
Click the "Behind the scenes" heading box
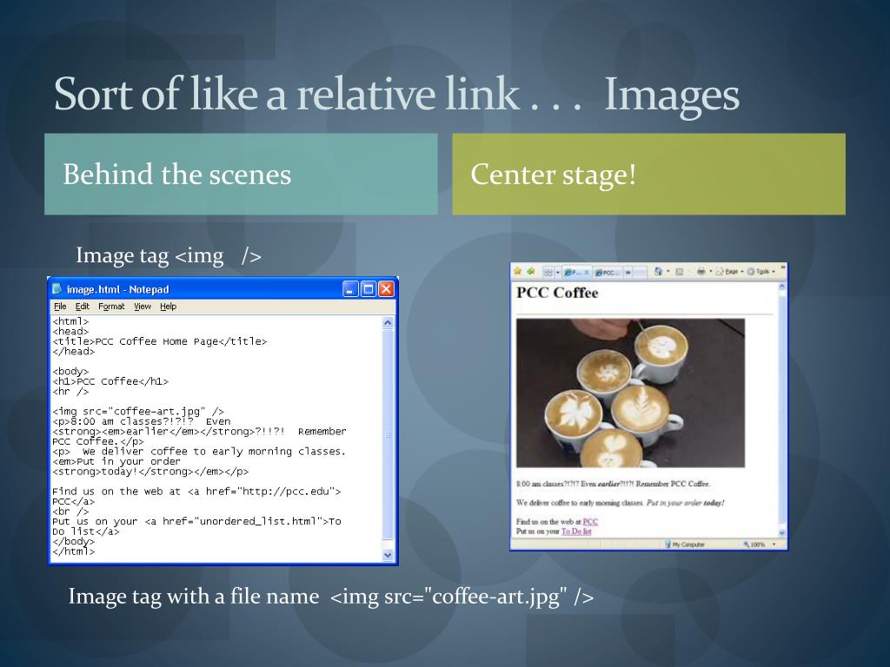click(x=241, y=174)
